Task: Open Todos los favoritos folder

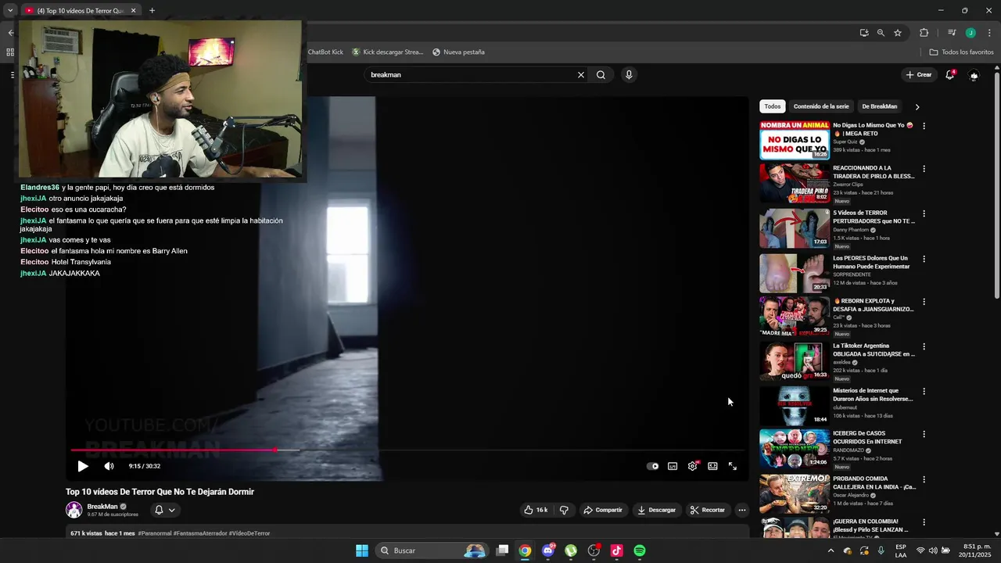Action: pos(961,52)
